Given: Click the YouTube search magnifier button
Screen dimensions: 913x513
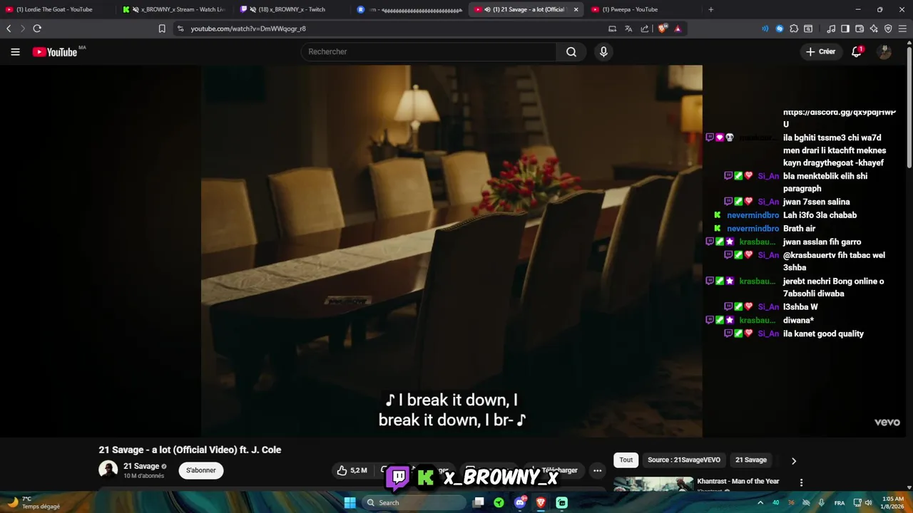Looking at the screenshot, I should pyautogui.click(x=571, y=52).
